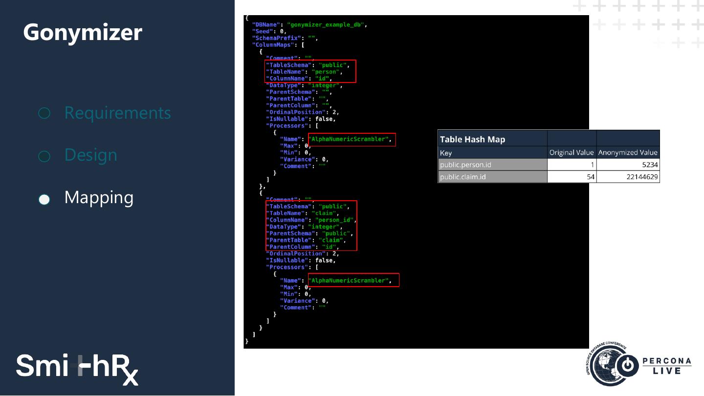This screenshot has width=704, height=396.
Task: Click the Percona Live conference logo
Action: 638,365
